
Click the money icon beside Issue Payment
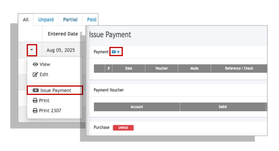pos(36,91)
